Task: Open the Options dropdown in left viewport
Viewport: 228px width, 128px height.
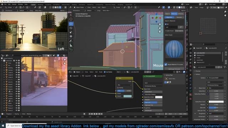Action: (63, 11)
